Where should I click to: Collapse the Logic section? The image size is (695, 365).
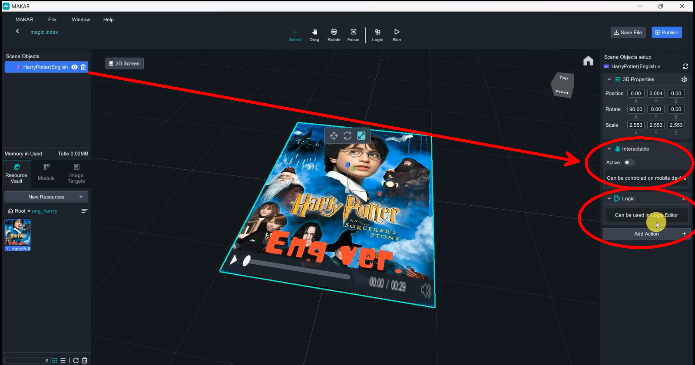609,199
